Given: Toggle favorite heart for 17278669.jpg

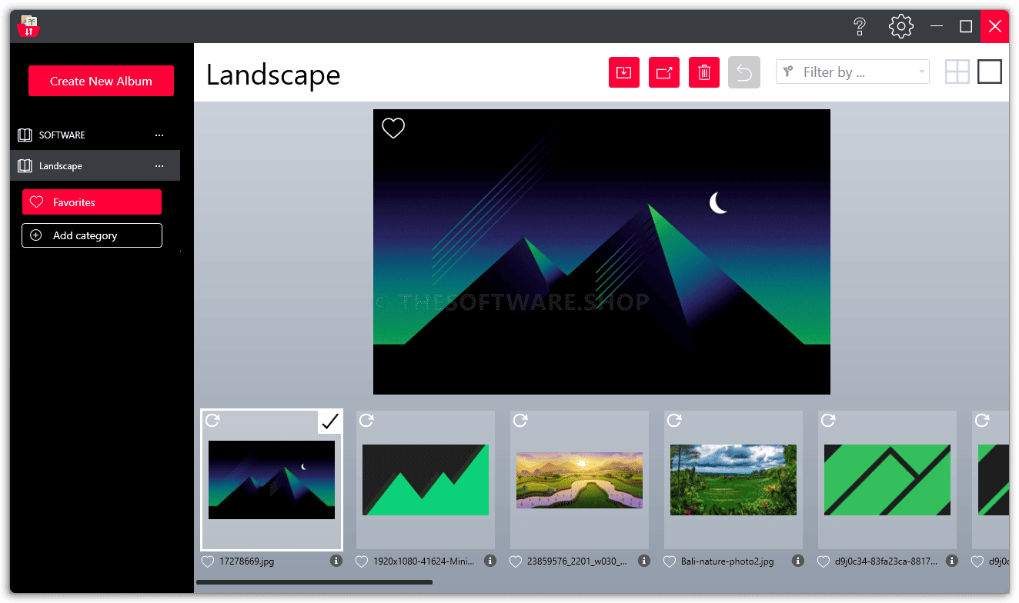Looking at the screenshot, I should click(208, 561).
